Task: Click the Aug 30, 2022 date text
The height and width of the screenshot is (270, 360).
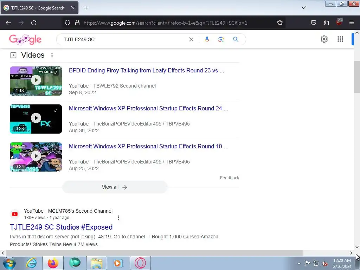Action: click(84, 130)
